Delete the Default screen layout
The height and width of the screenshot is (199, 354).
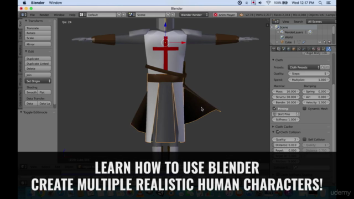pos(124,15)
